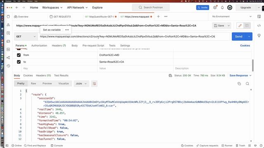This screenshot has height=148, width=264.
Task: Click the params table vertical scrollbar
Action: point(252,65)
